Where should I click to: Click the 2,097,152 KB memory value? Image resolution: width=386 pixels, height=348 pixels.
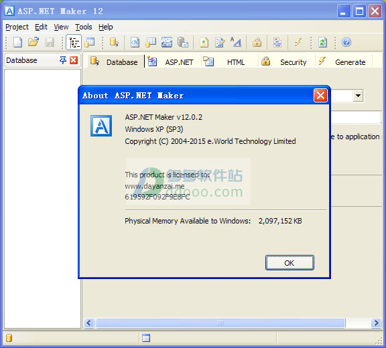280,221
